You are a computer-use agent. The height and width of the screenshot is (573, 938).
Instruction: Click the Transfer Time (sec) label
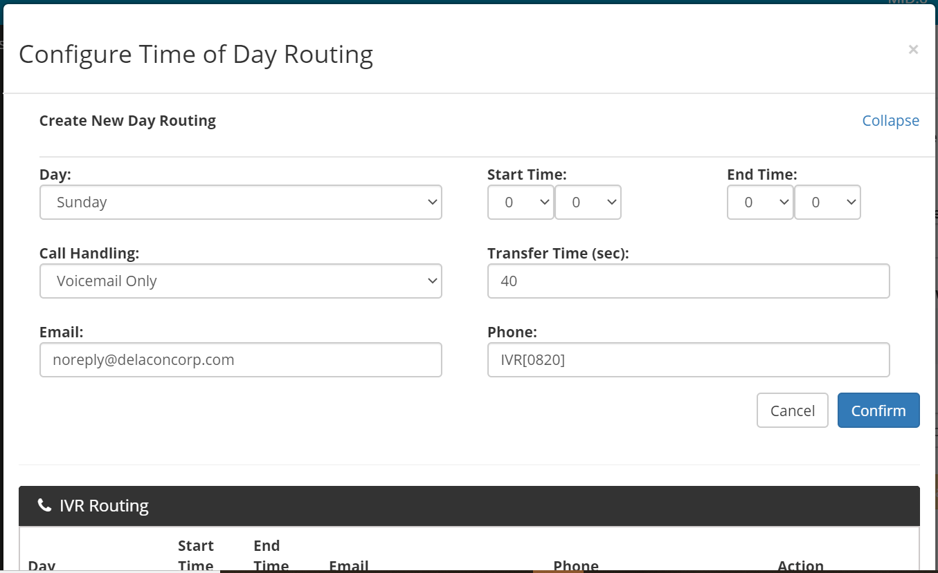[x=558, y=254]
